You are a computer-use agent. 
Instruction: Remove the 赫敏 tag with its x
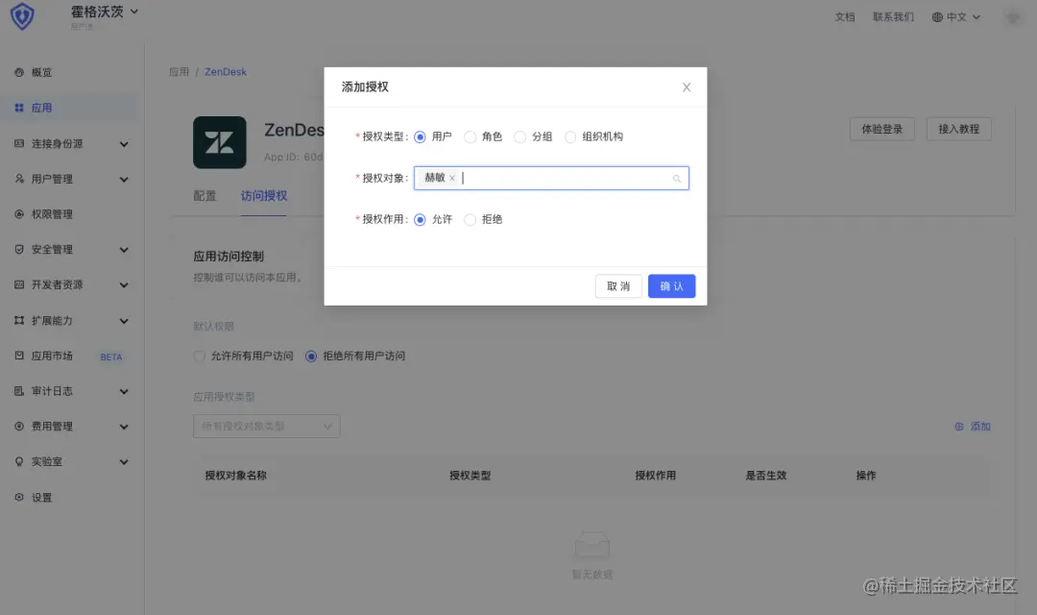(x=451, y=178)
